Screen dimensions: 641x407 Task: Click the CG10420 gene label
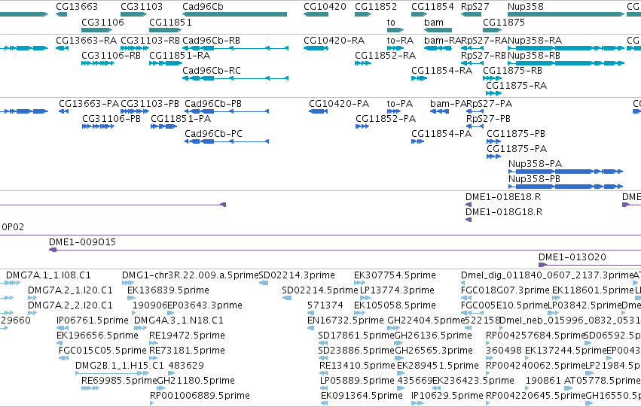click(325, 7)
